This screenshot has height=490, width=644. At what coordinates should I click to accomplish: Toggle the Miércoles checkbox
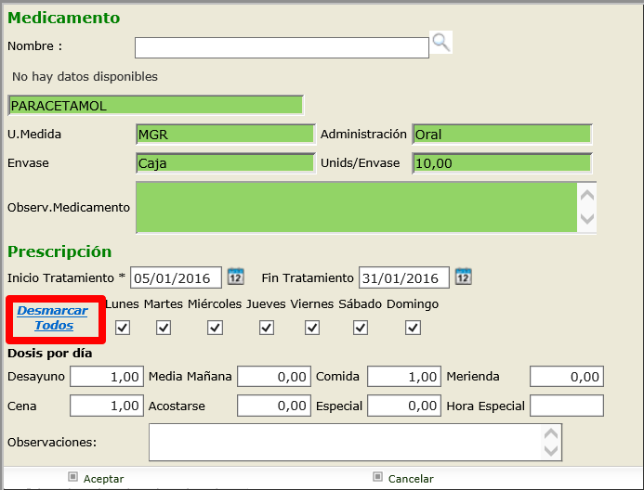pyautogui.click(x=215, y=327)
